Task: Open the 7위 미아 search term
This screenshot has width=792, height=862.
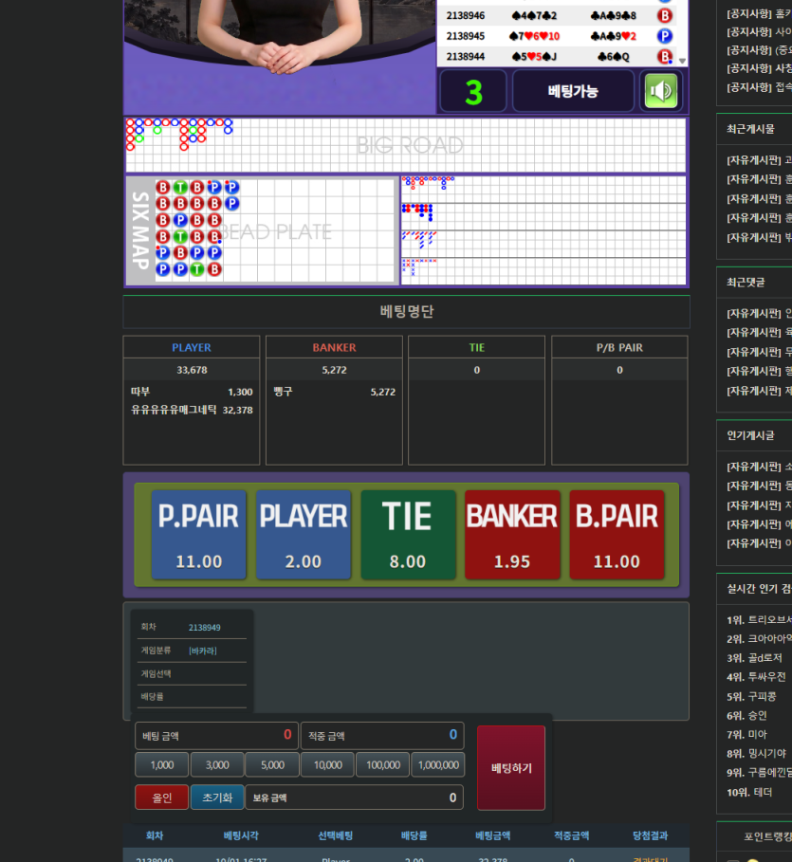Action: tap(746, 734)
